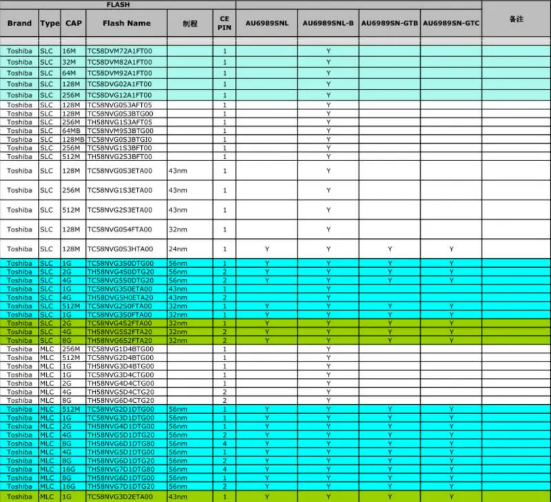Select the CAP column header
This screenshot has height=502, width=551.
(74, 23)
